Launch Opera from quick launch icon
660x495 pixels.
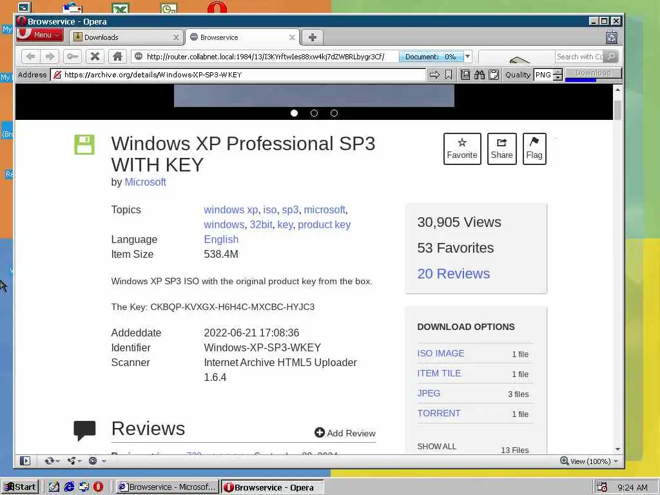tap(98, 487)
